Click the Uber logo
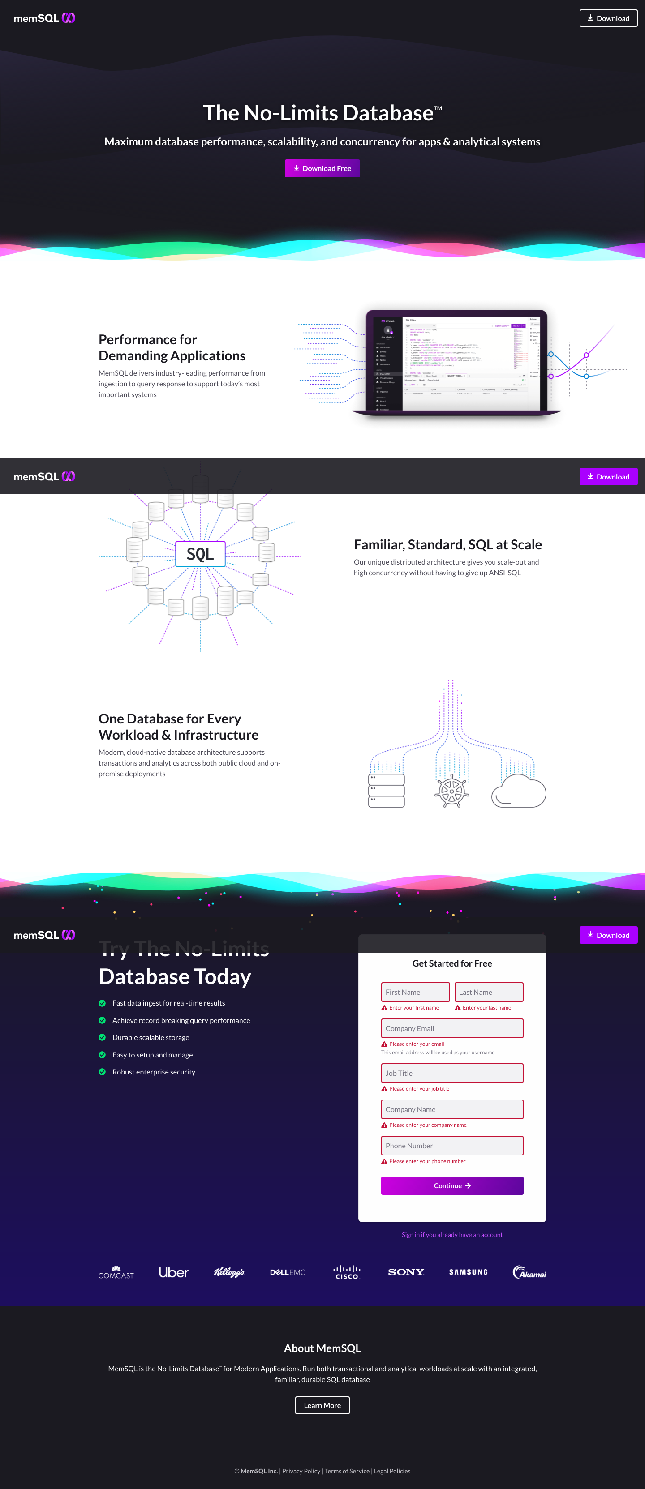 [x=173, y=1272]
